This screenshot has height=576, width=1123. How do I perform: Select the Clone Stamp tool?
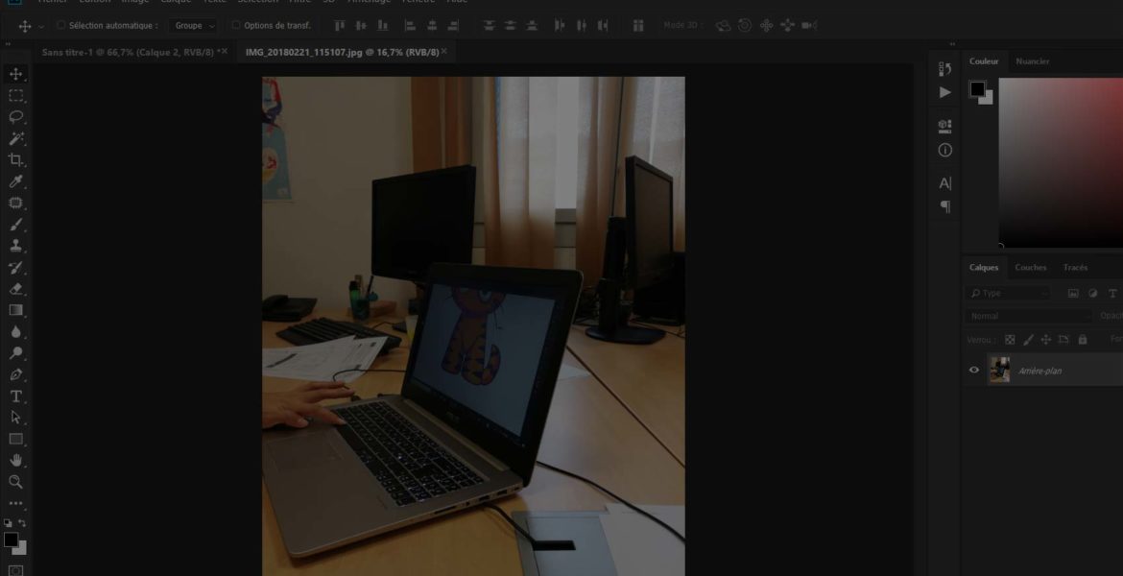16,247
